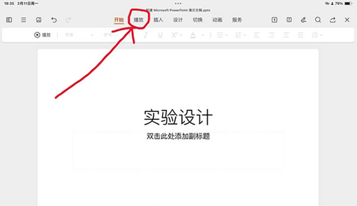Undo the last action
The height and width of the screenshot is (206, 357).
tap(54, 20)
